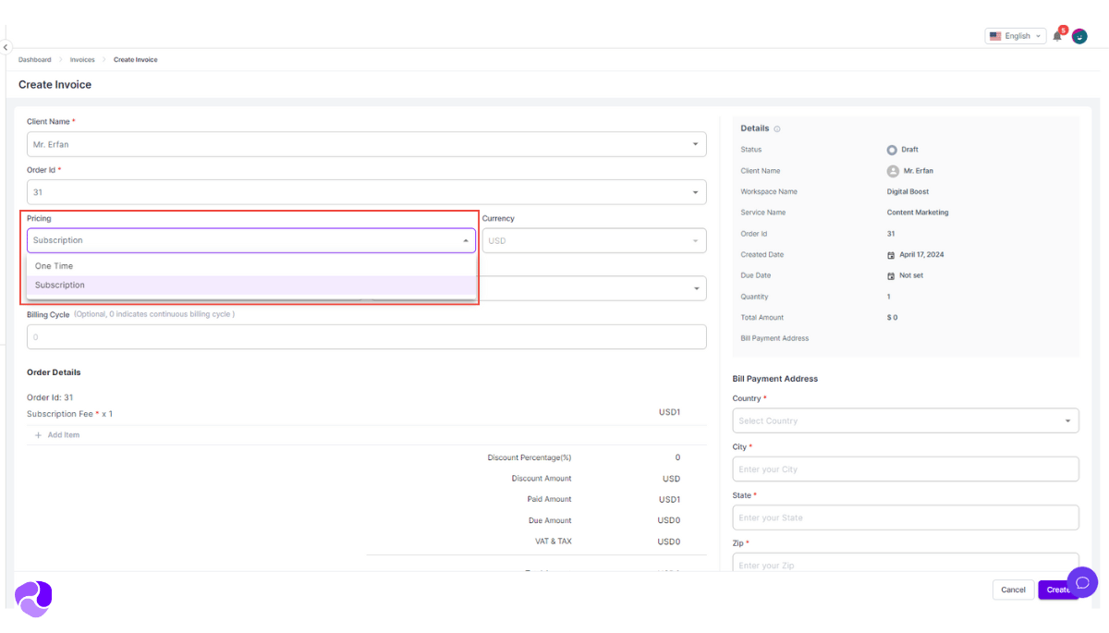Viewport: 1109px width, 633px height.
Task: Open the Invoices breadcrumb link
Action: pyautogui.click(x=82, y=59)
